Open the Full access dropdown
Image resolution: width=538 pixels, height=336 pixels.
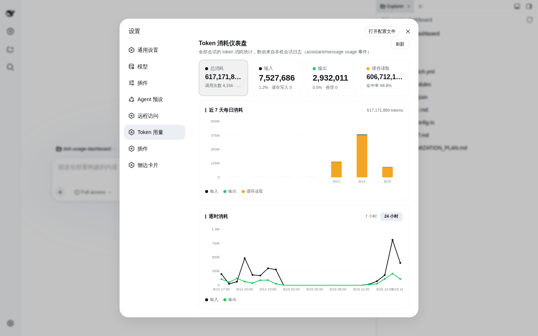(93, 192)
